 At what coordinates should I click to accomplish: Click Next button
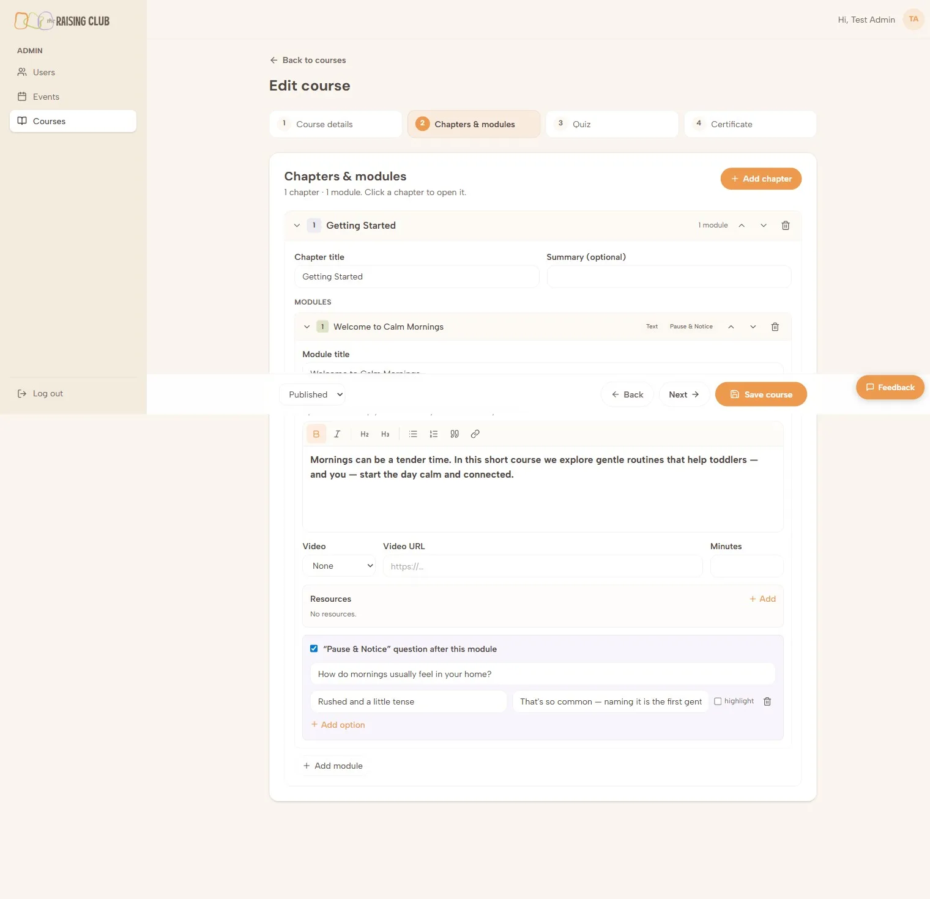(684, 394)
